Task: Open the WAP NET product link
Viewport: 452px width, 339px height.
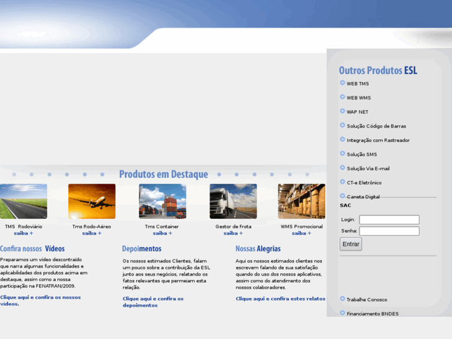Action: [357, 112]
